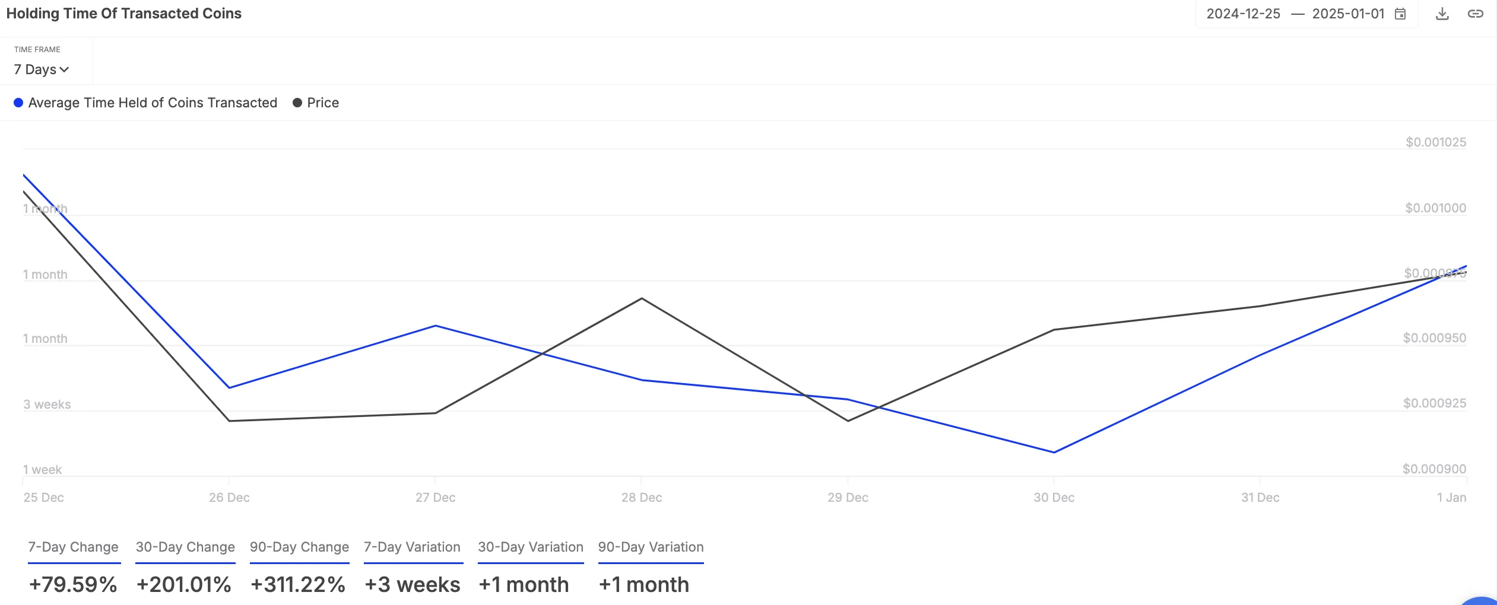The width and height of the screenshot is (1497, 605).
Task: Download the chart data
Action: [x=1442, y=14]
